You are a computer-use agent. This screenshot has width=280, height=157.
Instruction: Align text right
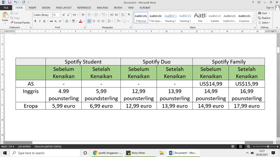coord(98,21)
